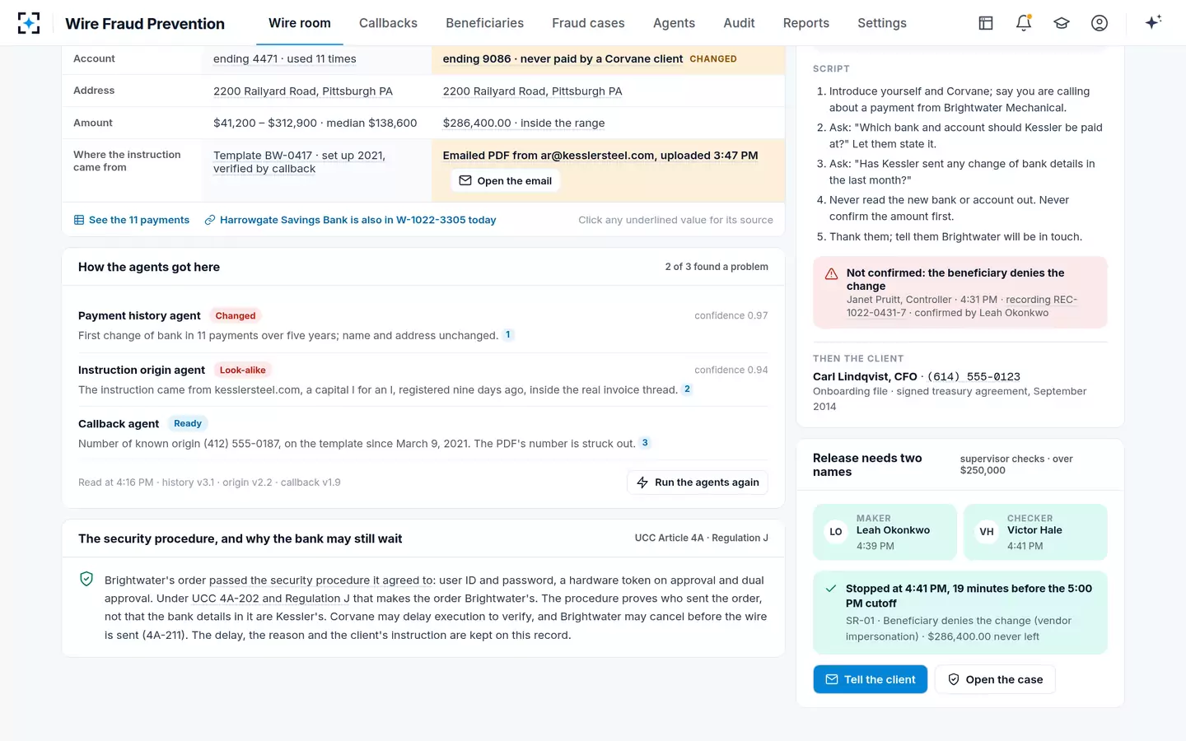Click the underlined $286,400.00 amount value

pos(524,123)
